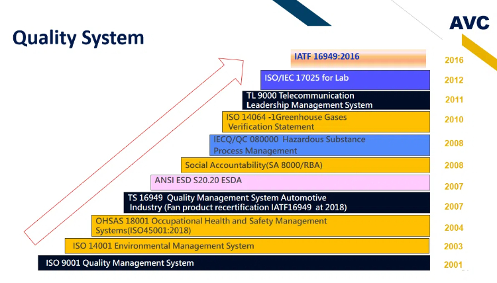Click the 2012 year label
This screenshot has width=497, height=283.
coord(454,81)
